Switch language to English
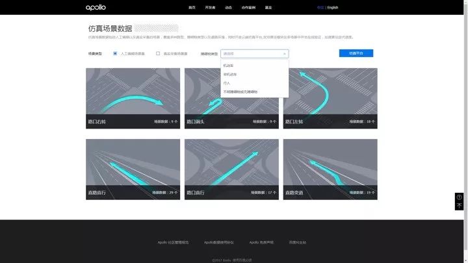This screenshot has width=468, height=263. coord(333,7)
